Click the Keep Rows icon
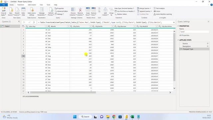This screenshot has height=120, width=213. pyautogui.click(x=88, y=10)
